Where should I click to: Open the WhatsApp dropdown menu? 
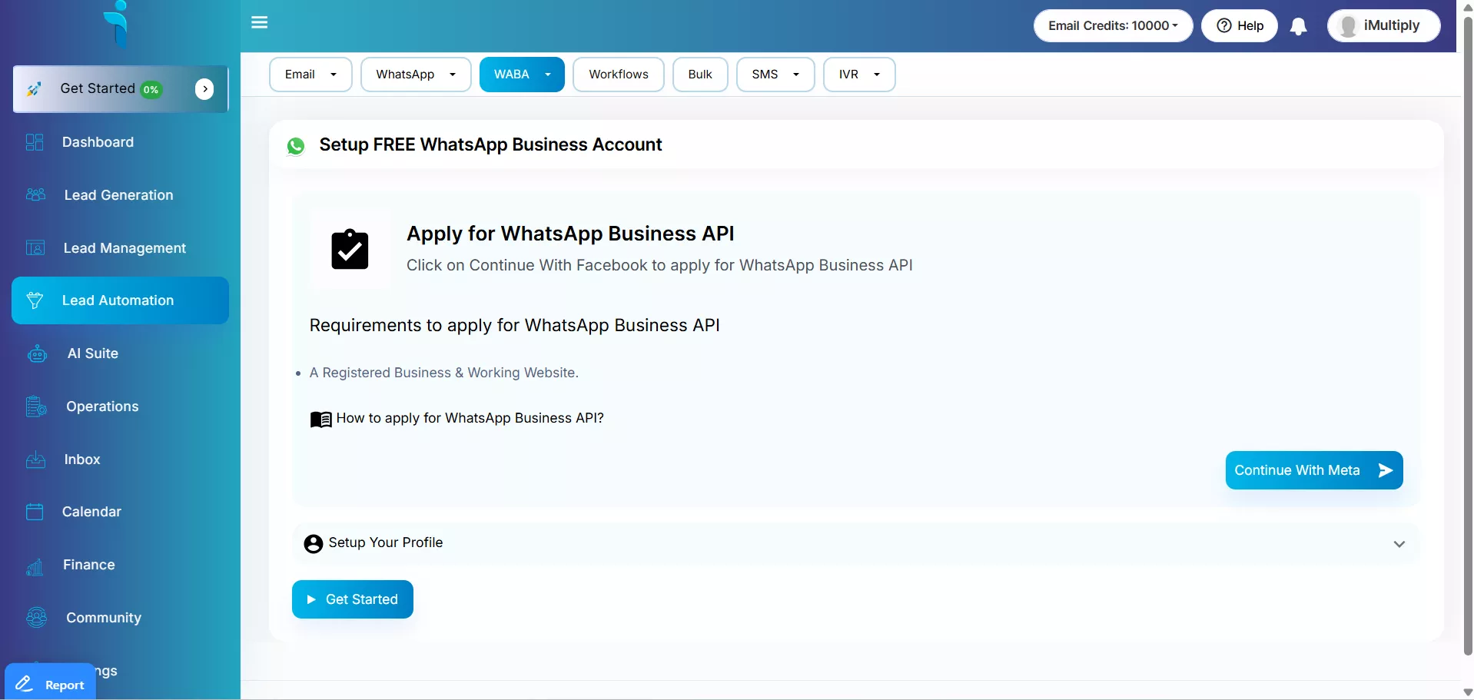pyautogui.click(x=415, y=75)
